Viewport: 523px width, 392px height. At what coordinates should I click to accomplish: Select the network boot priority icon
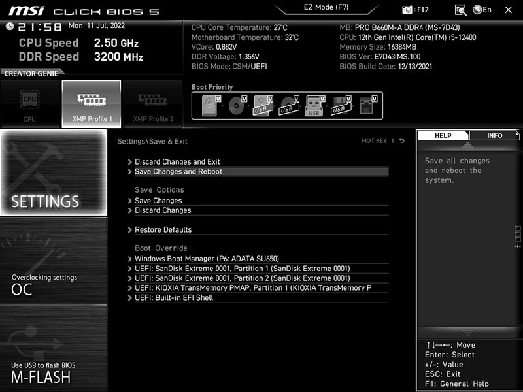coord(368,105)
